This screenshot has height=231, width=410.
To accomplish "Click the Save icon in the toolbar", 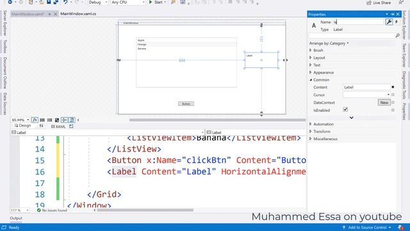I will point(49,2).
